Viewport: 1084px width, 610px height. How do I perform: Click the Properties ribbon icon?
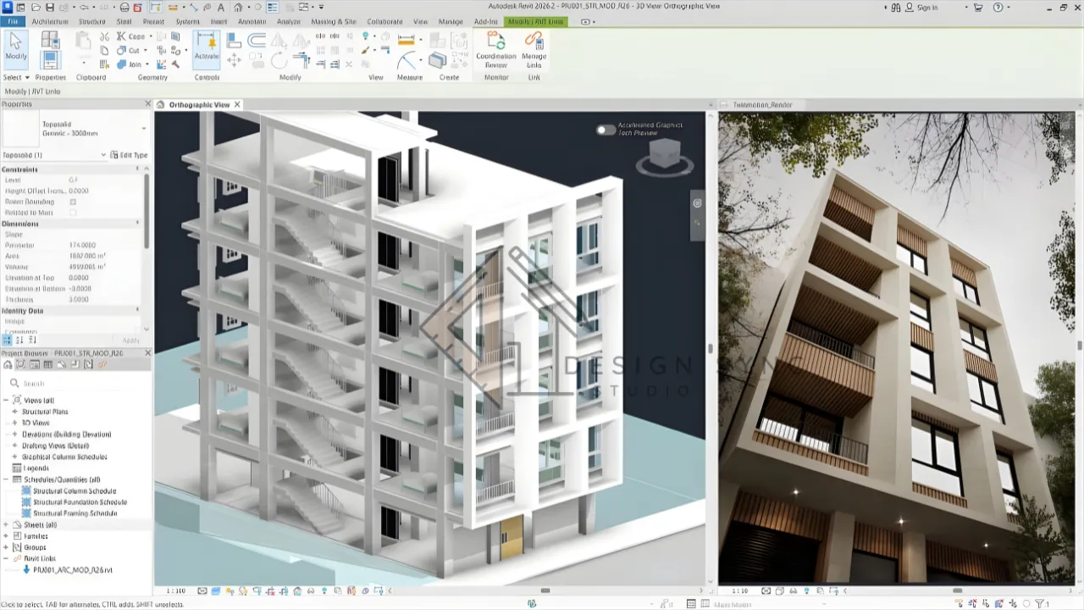click(x=50, y=59)
